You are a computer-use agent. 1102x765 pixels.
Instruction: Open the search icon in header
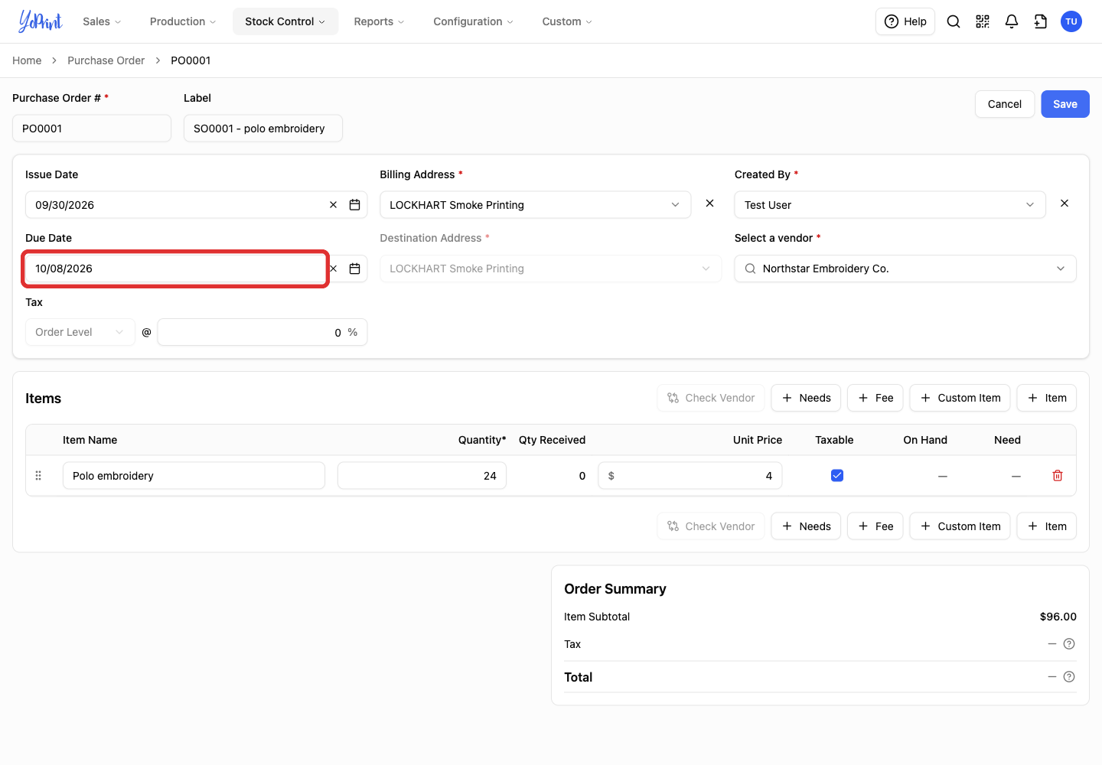click(x=954, y=21)
